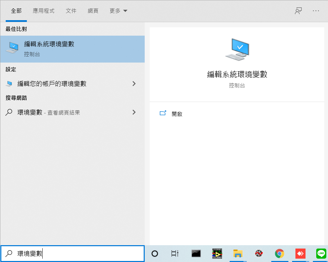
Task: Open the three-dot options menu
Action: (316, 11)
